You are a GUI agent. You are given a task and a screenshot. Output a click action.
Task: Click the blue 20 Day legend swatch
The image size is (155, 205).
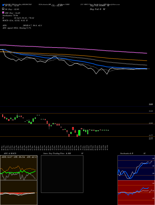(x=3, y=5)
